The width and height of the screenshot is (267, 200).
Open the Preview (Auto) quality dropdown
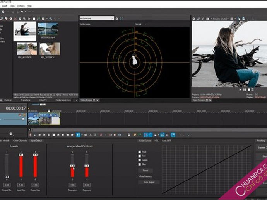tap(221, 19)
